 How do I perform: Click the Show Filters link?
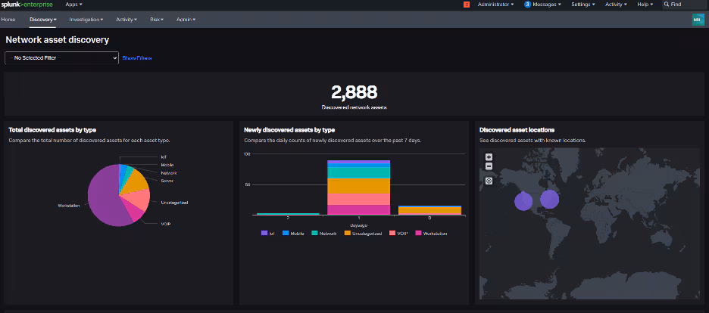[137, 57]
